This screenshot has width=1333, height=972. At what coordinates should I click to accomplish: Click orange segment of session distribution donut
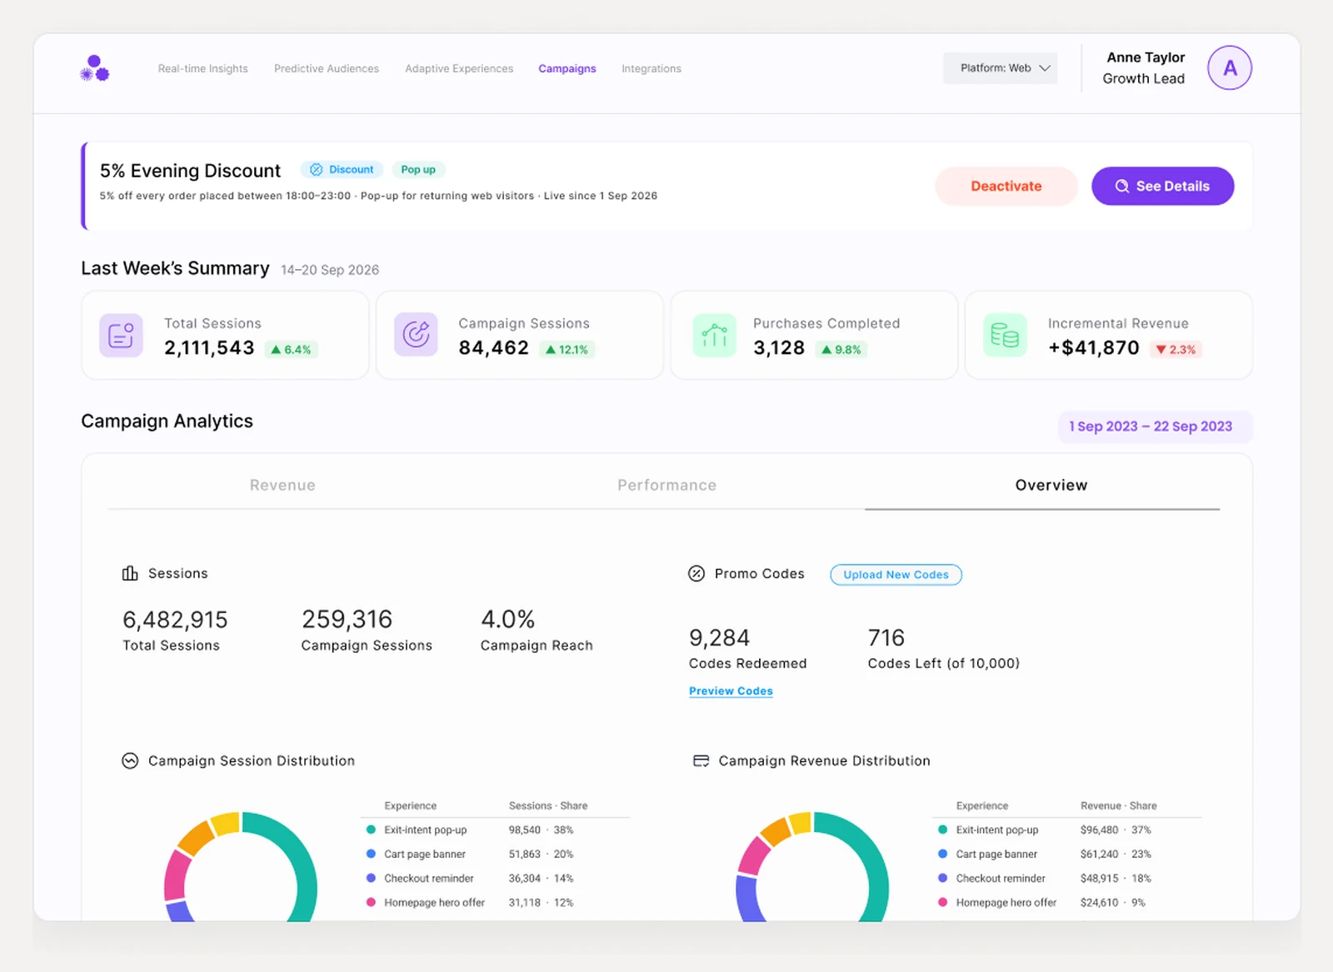tap(197, 837)
